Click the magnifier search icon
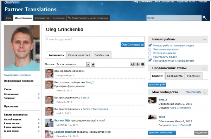The height and width of the screenshot is (139, 211). pyautogui.click(x=205, y=18)
